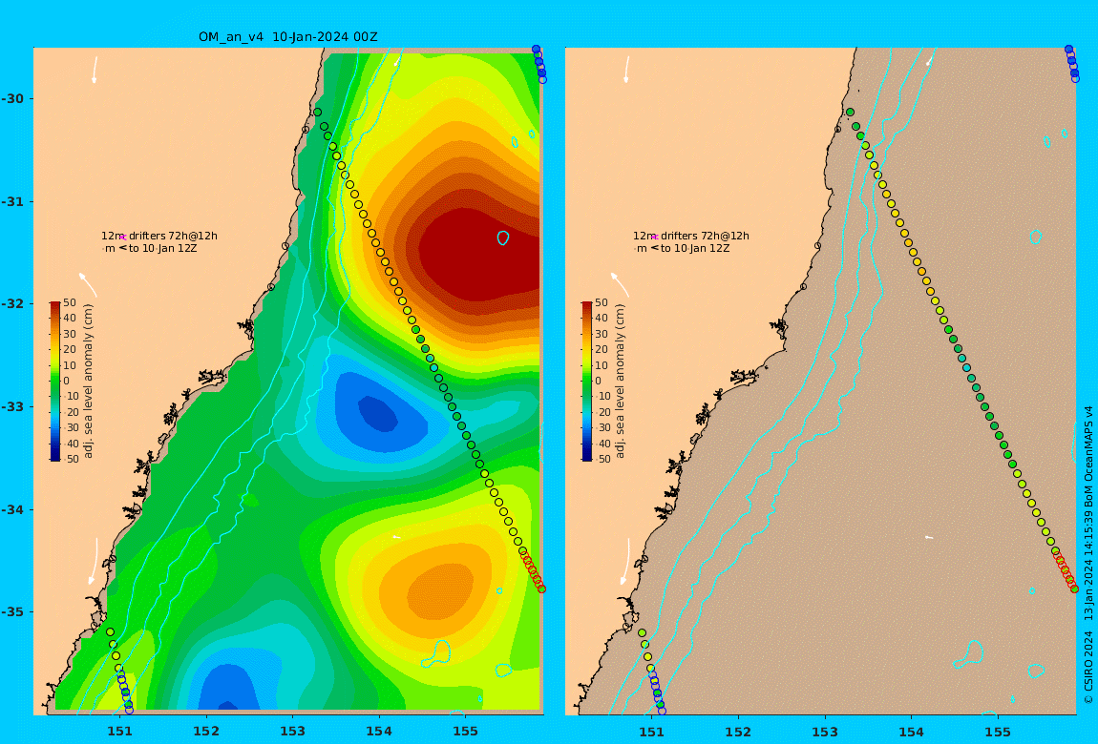The height and width of the screenshot is (744, 1098).
Task: Click longitude label 151 under right map
Action: [x=652, y=732]
